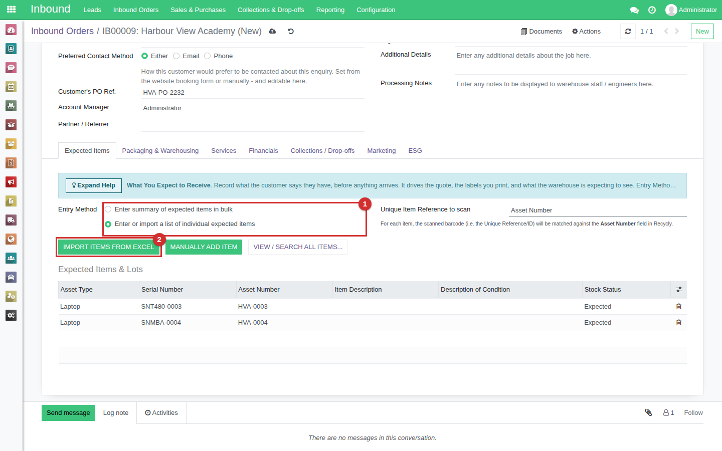Open the apps grid menu
The image size is (722, 451).
pyautogui.click(x=11, y=10)
